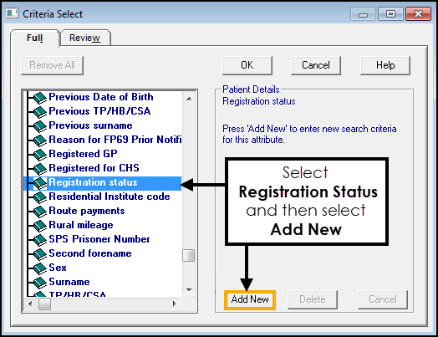Viewport: 438px width, 337px height.
Task: Click the horizontal scroll right arrow
Action: 175,304
